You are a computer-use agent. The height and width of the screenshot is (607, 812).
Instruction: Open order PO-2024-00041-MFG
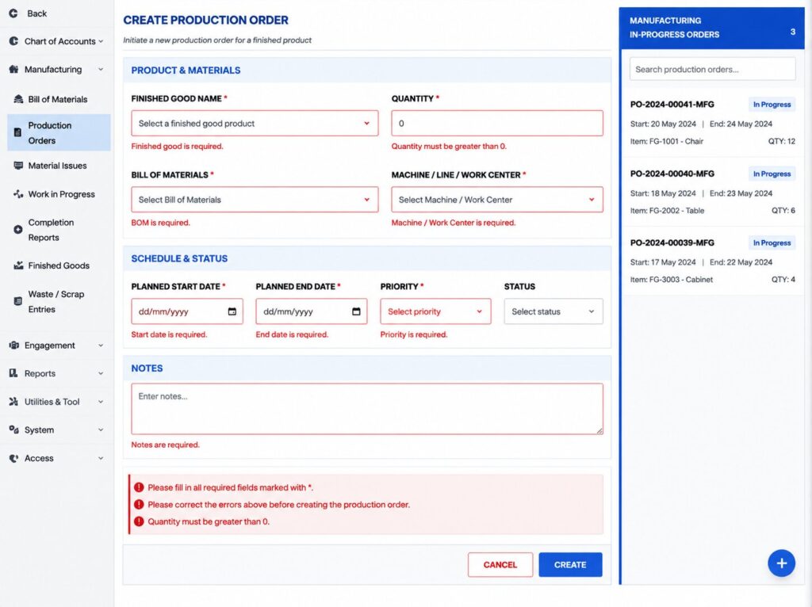[713, 123]
